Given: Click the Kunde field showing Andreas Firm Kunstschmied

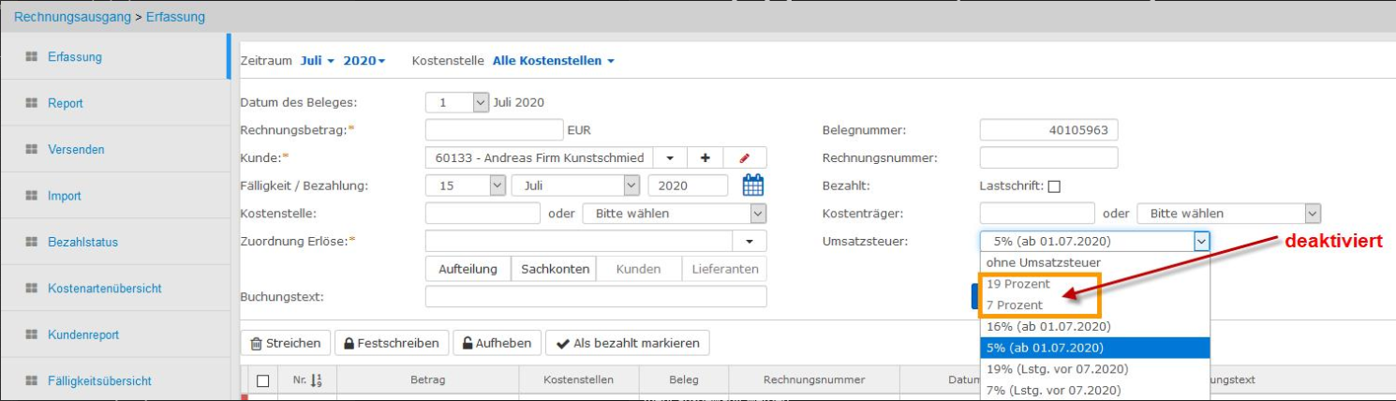Looking at the screenshot, I should tap(539, 157).
